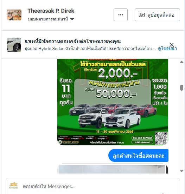Click the caret arrow beside มอบหมายการสนทนานี้

pos(72,19)
